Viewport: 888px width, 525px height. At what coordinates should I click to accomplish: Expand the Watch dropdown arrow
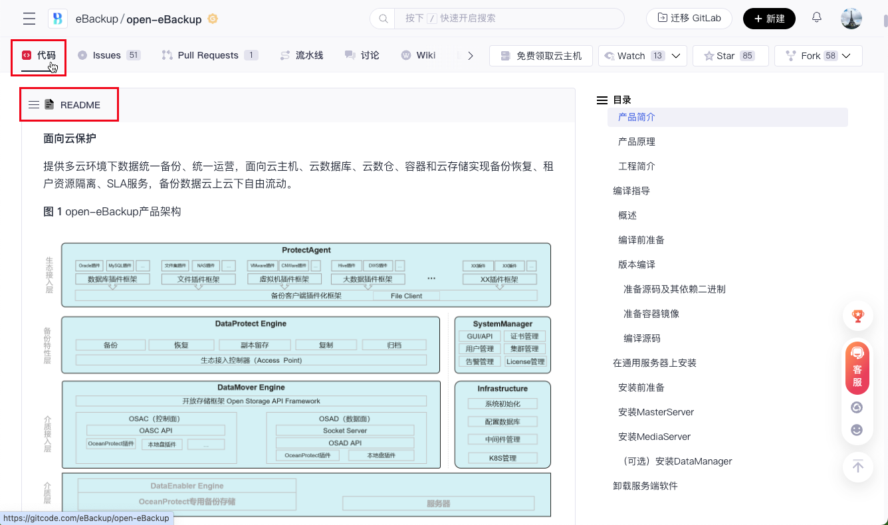[676, 56]
